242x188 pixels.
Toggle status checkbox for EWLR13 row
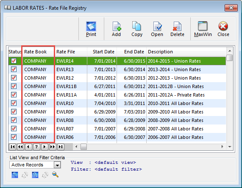(x=14, y=69)
